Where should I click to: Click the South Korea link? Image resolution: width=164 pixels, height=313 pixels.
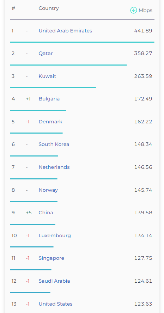coord(54,144)
